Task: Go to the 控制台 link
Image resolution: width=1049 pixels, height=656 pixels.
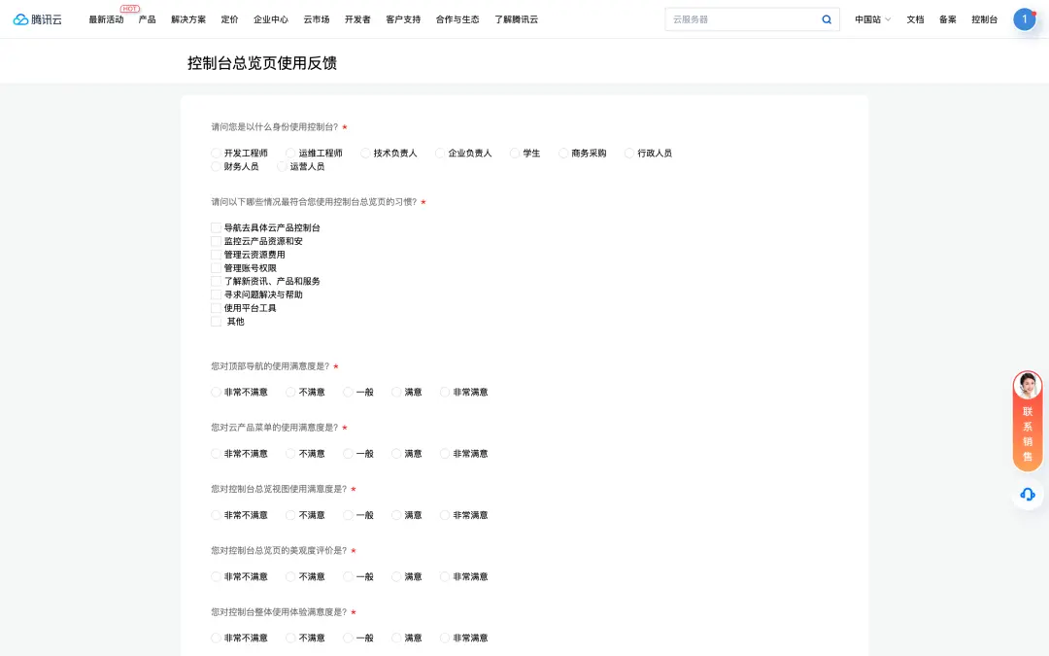Action: point(984,19)
